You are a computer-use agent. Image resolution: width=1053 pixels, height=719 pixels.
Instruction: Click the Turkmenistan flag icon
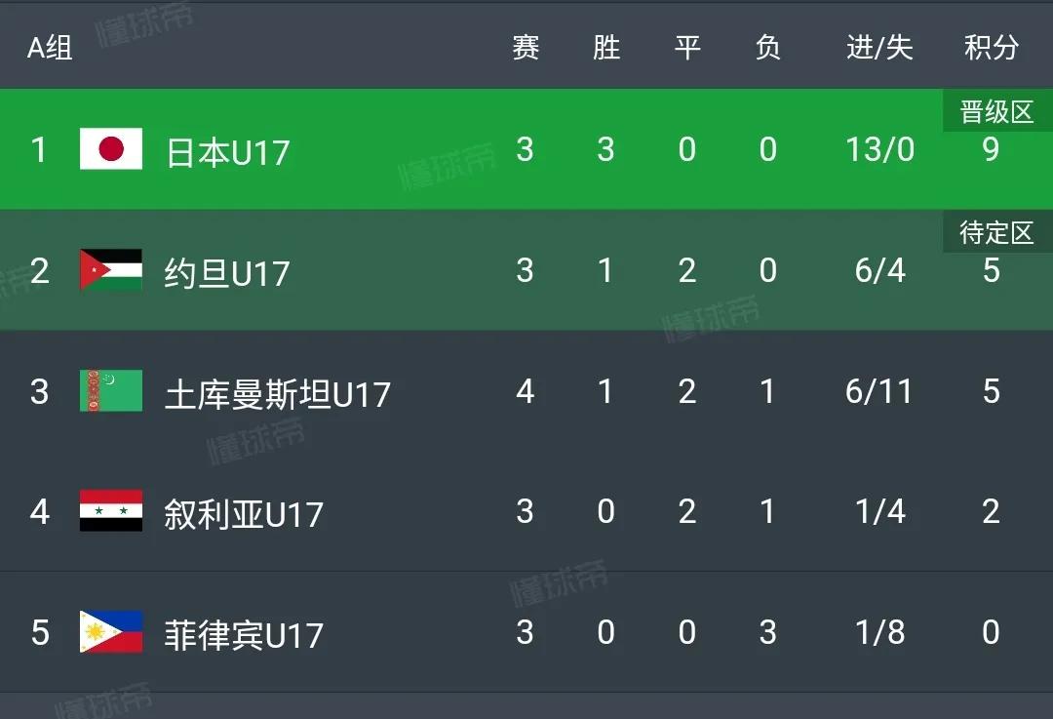click(110, 392)
